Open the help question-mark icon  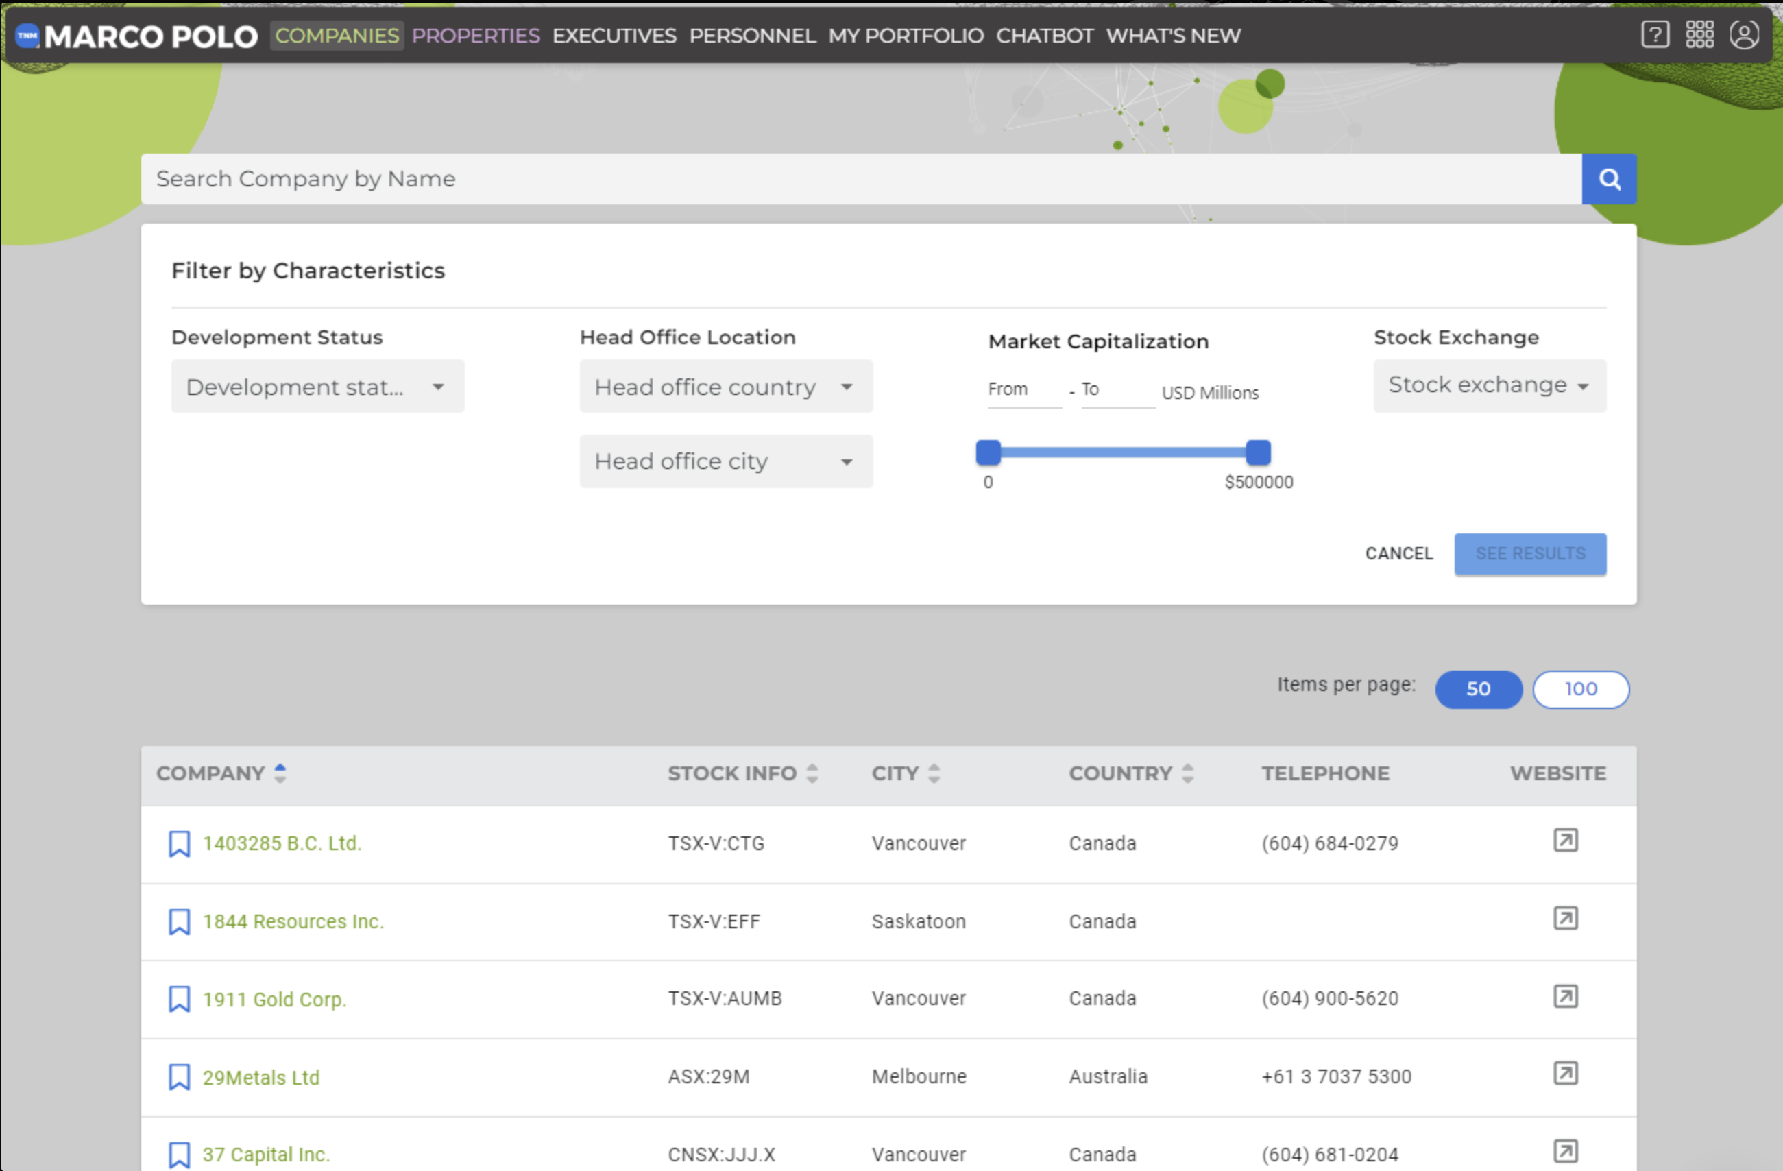point(1655,34)
